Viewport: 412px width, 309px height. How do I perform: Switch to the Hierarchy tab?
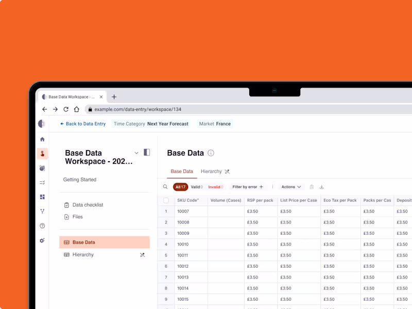pyautogui.click(x=211, y=171)
